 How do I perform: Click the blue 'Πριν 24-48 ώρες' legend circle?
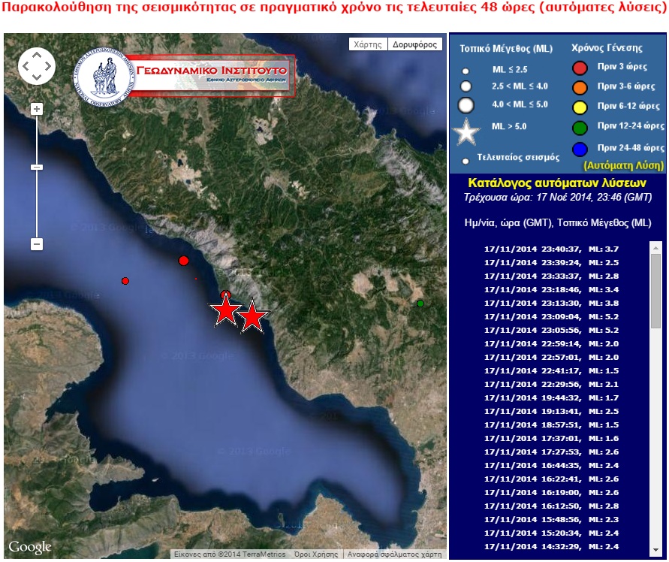click(580, 149)
